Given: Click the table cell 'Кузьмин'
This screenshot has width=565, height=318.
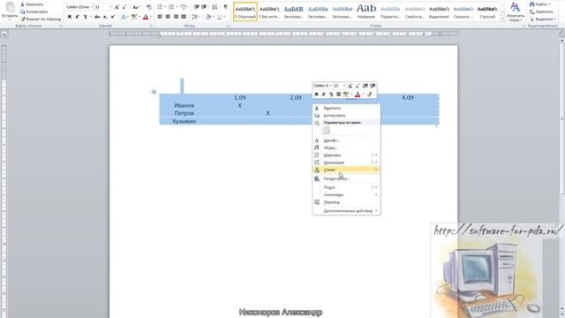Looking at the screenshot, I should tap(185, 121).
